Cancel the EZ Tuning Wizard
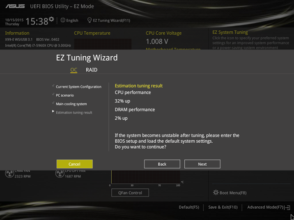The image size is (294, 220). tap(74, 164)
